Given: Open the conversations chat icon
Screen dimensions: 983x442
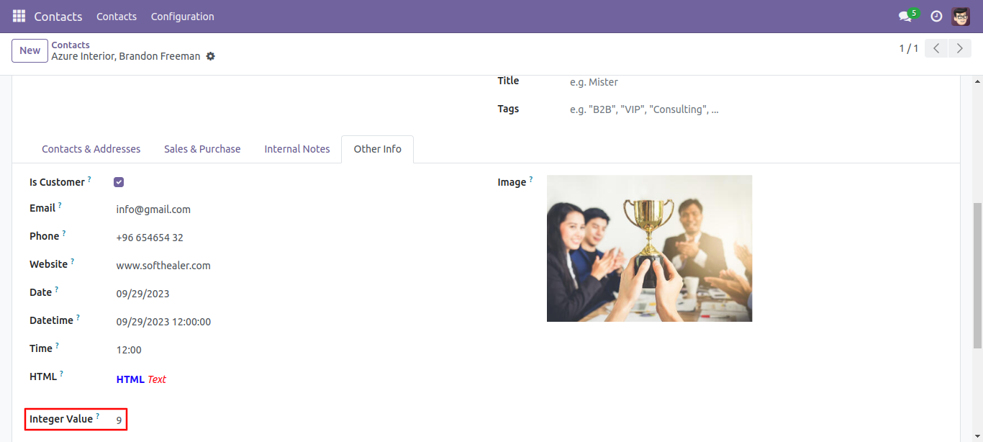Looking at the screenshot, I should pyautogui.click(x=905, y=16).
